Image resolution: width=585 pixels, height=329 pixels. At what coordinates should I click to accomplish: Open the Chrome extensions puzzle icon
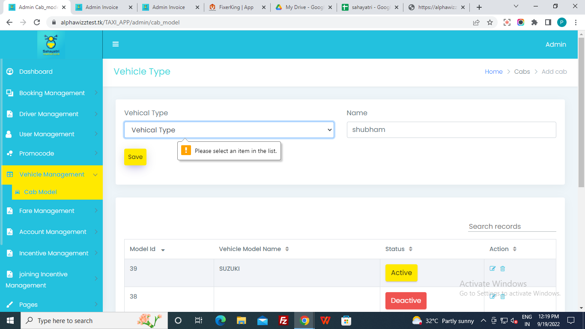coord(534,22)
